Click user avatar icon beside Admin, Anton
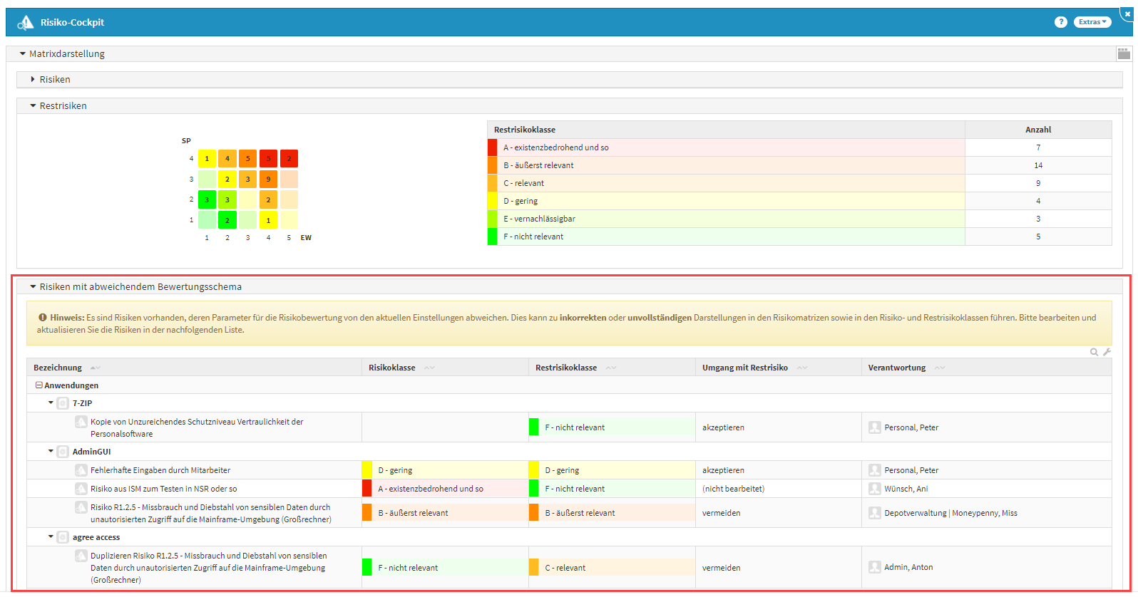The width and height of the screenshot is (1138, 597). point(874,567)
